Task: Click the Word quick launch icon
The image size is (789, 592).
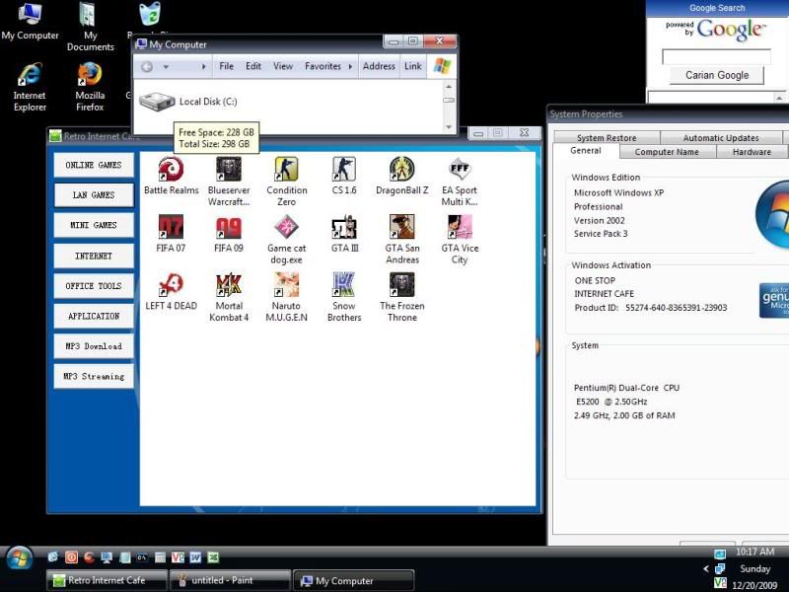Action: tap(195, 557)
